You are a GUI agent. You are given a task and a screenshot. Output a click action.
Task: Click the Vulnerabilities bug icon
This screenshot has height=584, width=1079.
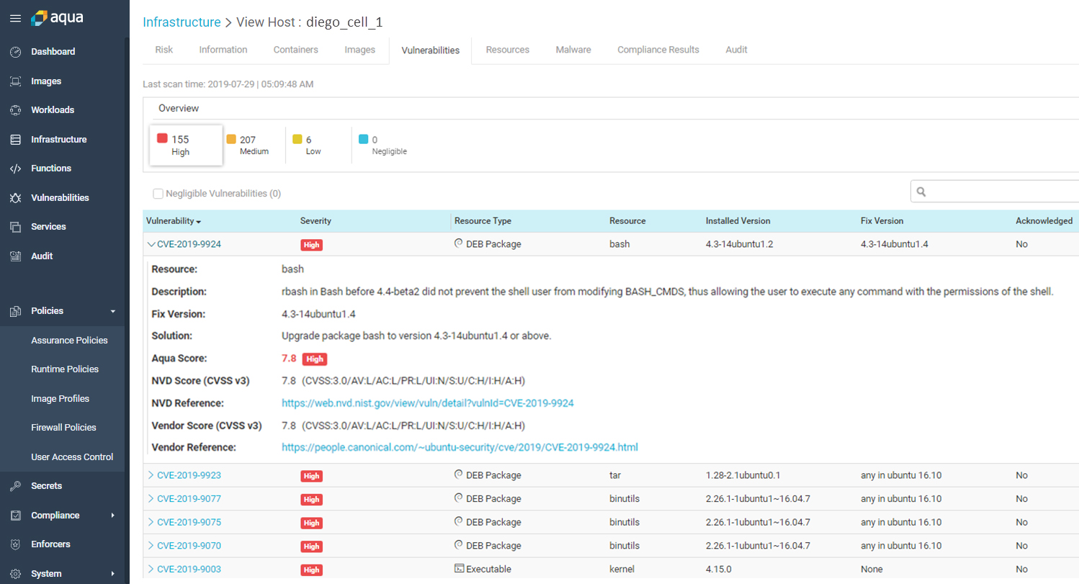click(15, 198)
